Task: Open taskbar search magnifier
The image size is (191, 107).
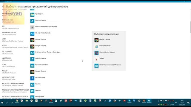Action: pyautogui.click(x=7, y=103)
